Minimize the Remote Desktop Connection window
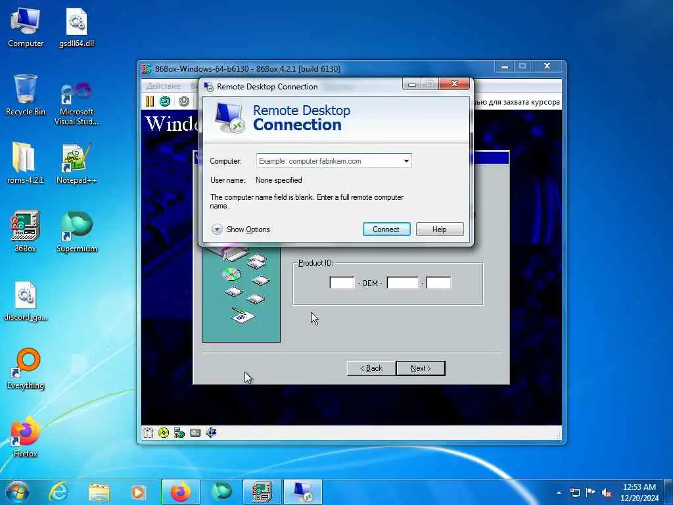 [x=412, y=85]
